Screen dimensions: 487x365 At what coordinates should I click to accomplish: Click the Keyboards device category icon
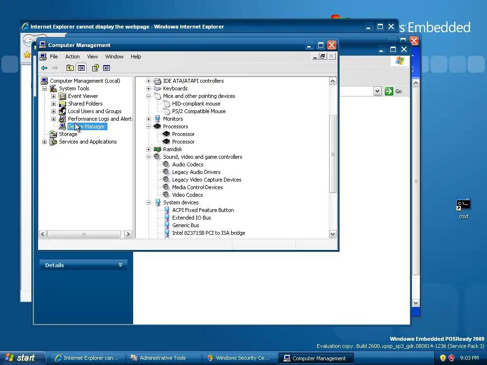coord(157,88)
